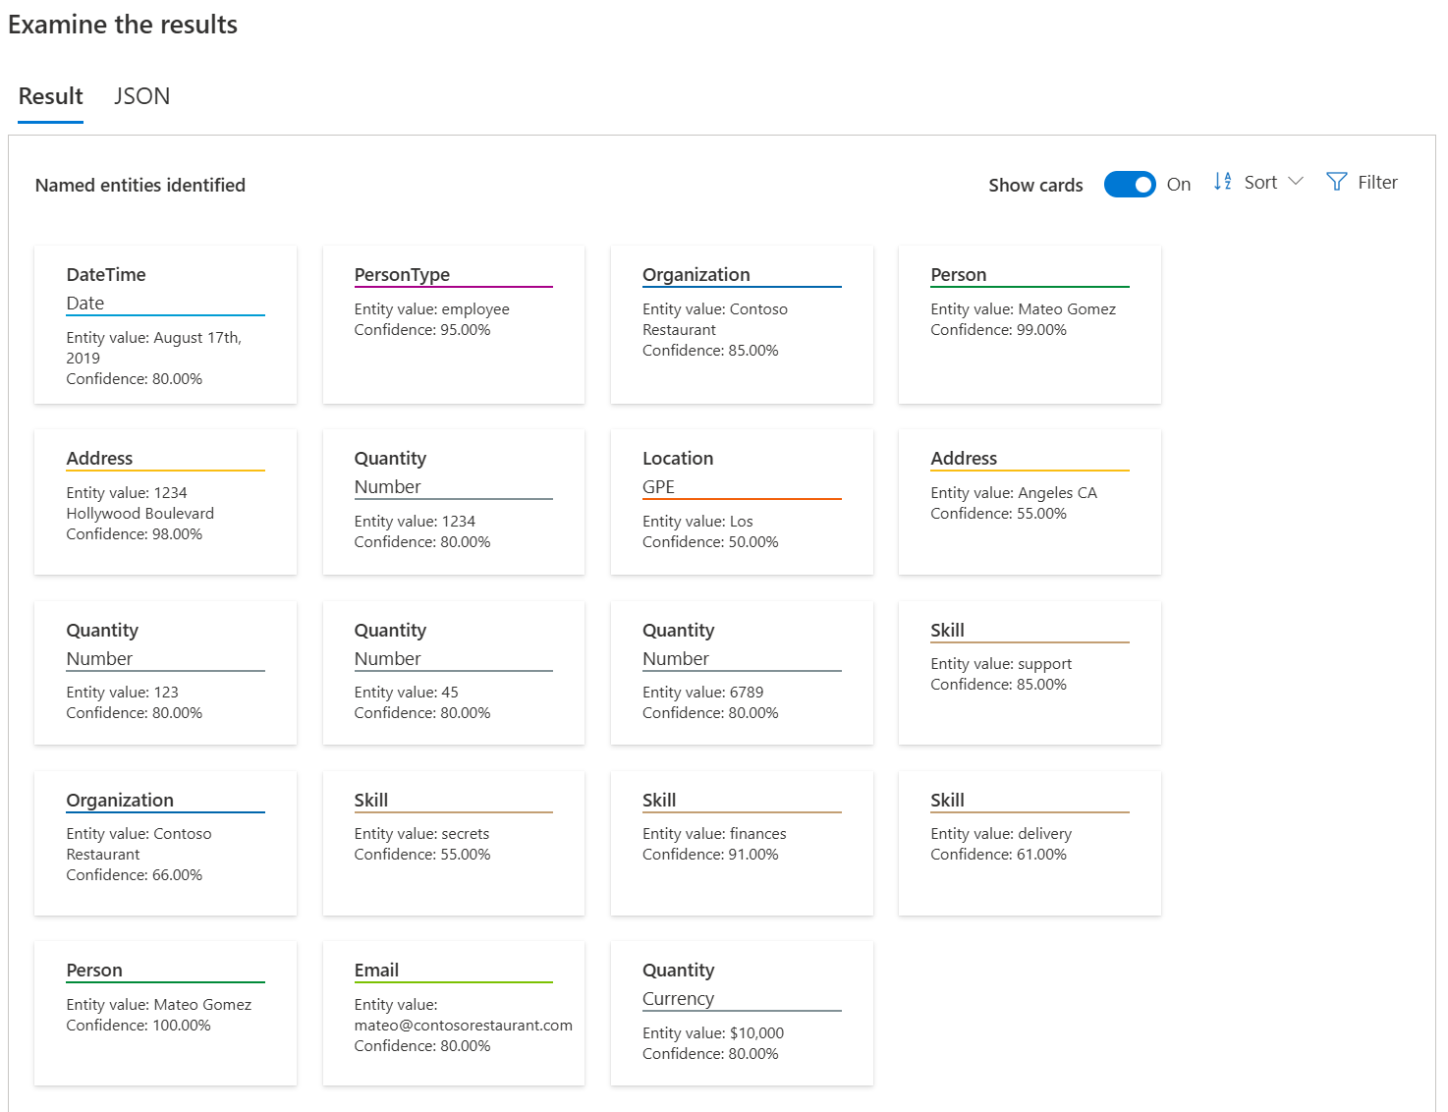The height and width of the screenshot is (1112, 1448).
Task: Click Skill entity value delivery
Action: point(1001,834)
